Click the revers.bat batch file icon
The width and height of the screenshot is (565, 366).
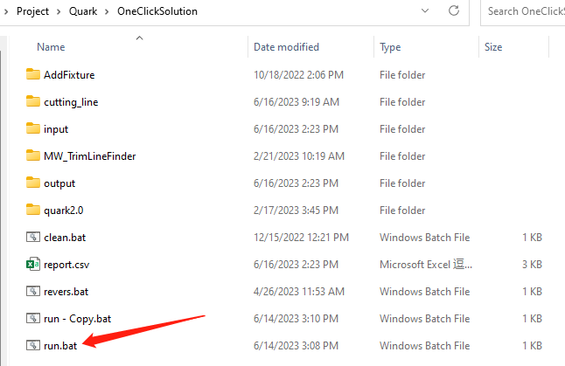tap(33, 291)
